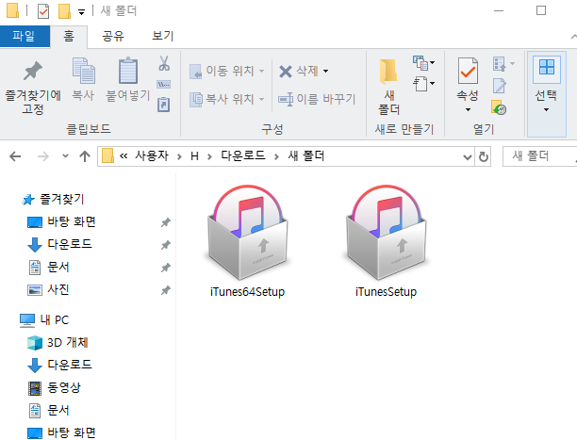Click the paste shortcut icon
This screenshot has height=440, width=577.
pyautogui.click(x=164, y=105)
